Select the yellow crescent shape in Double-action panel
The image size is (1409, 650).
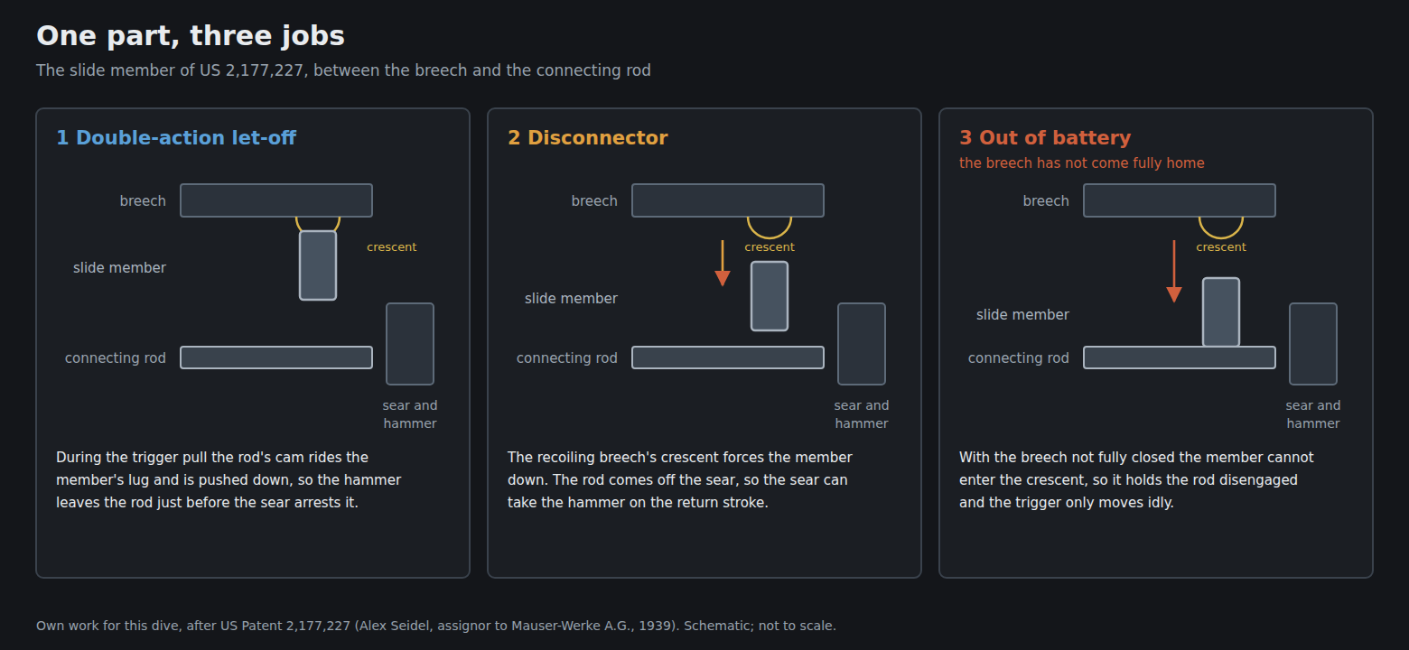(318, 224)
